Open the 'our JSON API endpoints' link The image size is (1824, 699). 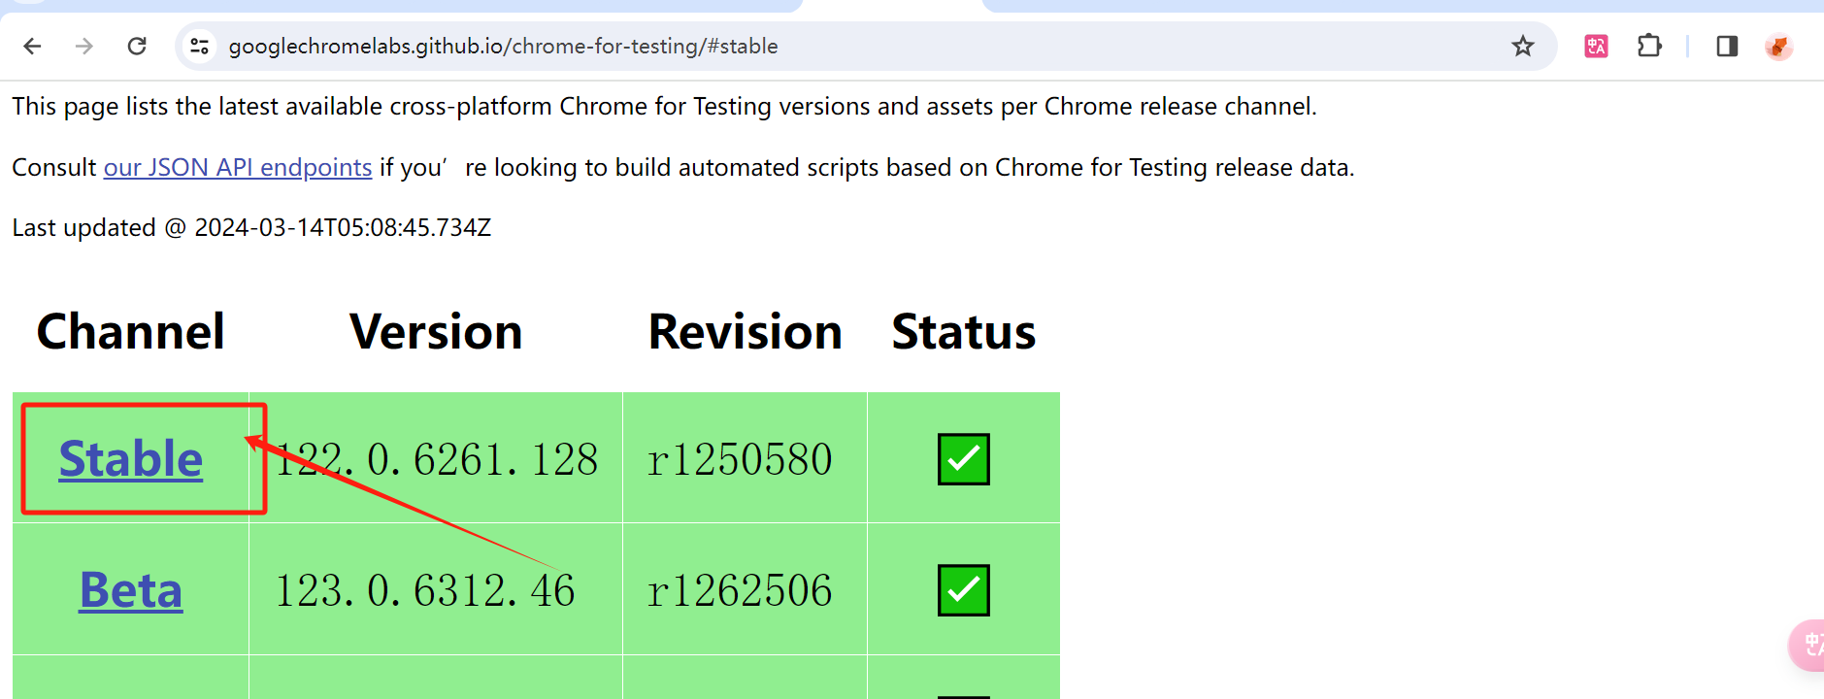238,167
